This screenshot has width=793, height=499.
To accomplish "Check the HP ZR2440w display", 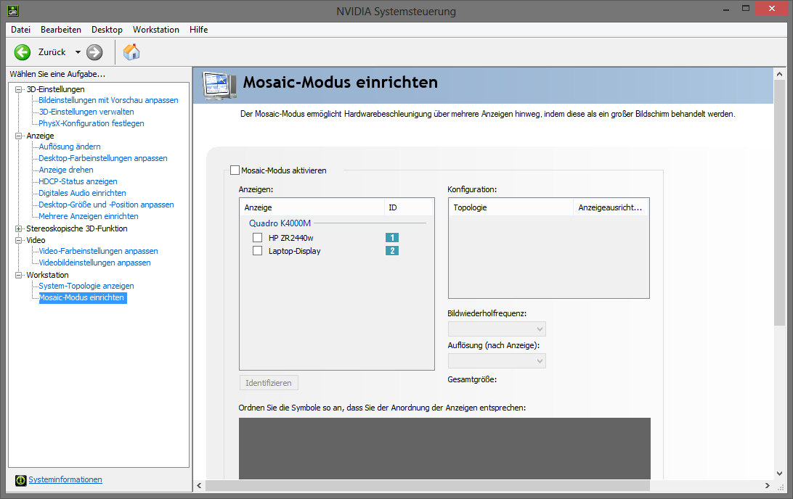I will [257, 237].
